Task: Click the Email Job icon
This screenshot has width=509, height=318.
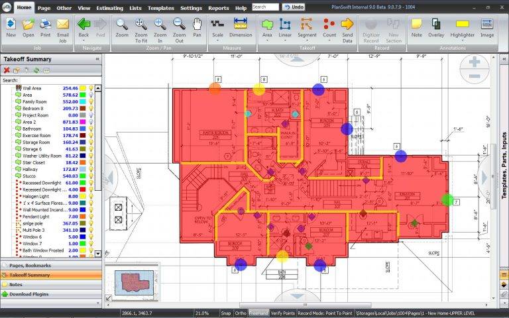Action: click(x=63, y=27)
